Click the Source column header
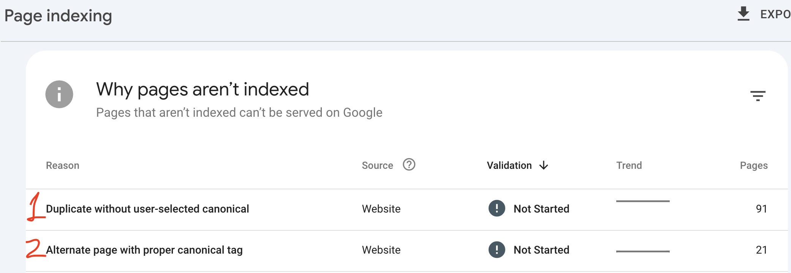791x273 pixels. pyautogui.click(x=377, y=165)
